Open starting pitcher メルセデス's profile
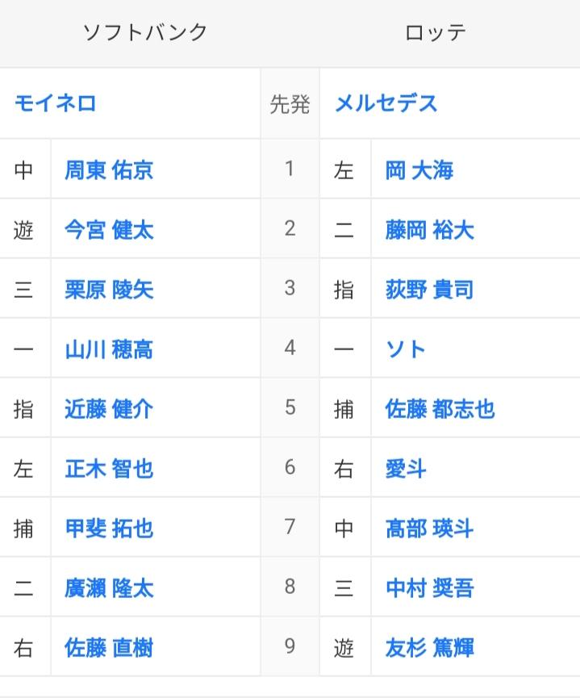 386,103
